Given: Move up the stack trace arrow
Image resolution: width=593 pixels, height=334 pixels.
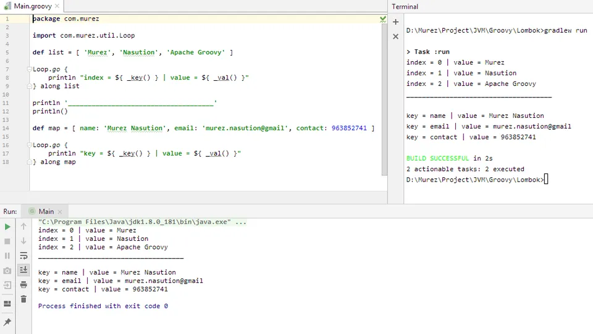Looking at the screenshot, I should coord(23,227).
